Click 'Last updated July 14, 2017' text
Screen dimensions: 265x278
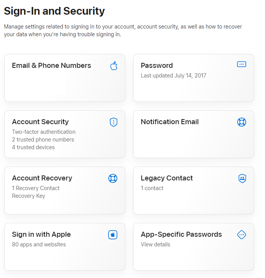[173, 76]
